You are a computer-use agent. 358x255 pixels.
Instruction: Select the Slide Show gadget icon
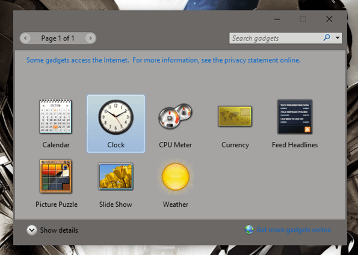click(x=116, y=176)
